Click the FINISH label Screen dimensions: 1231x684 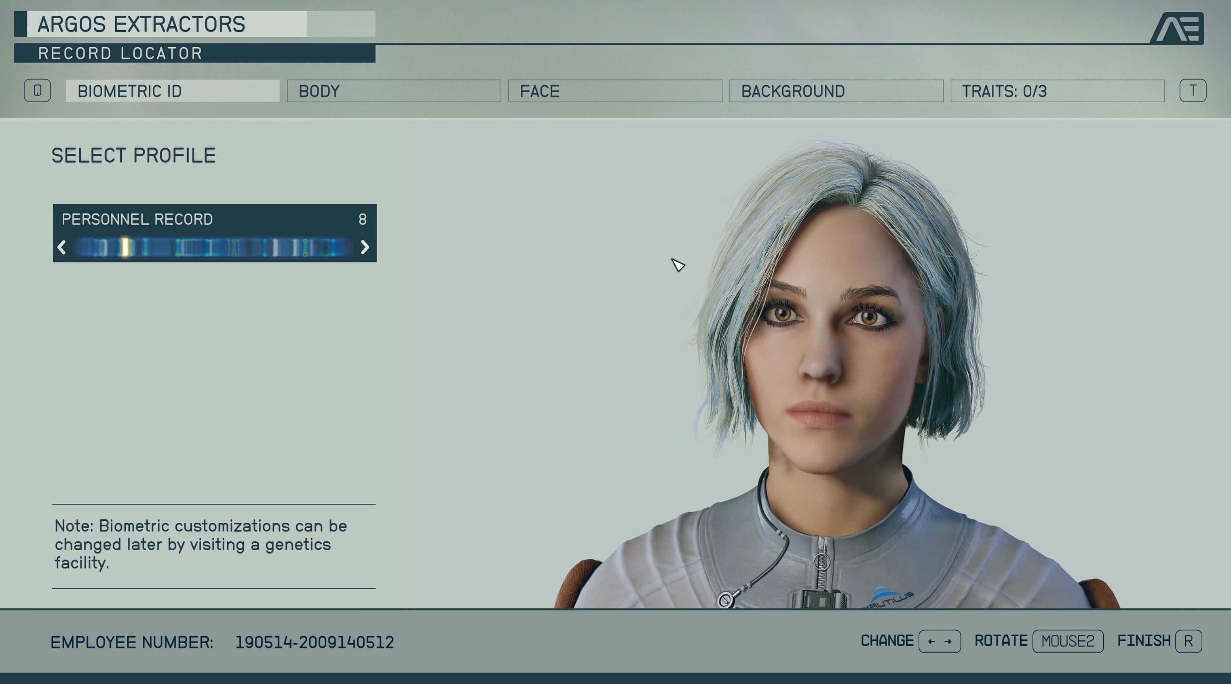coord(1144,640)
